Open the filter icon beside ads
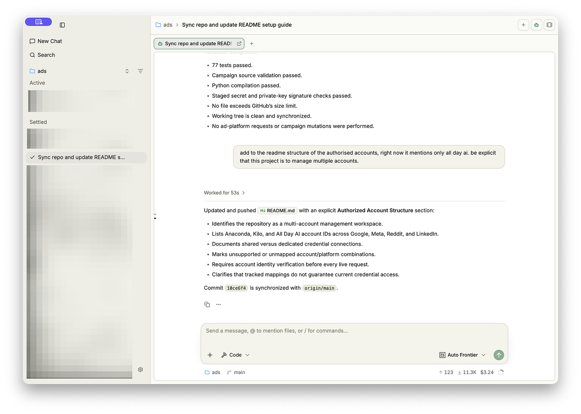 [140, 71]
